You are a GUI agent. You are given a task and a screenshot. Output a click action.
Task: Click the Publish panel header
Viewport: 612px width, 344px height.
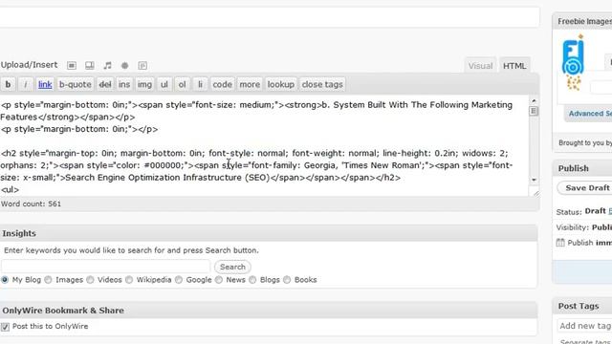tap(582, 168)
